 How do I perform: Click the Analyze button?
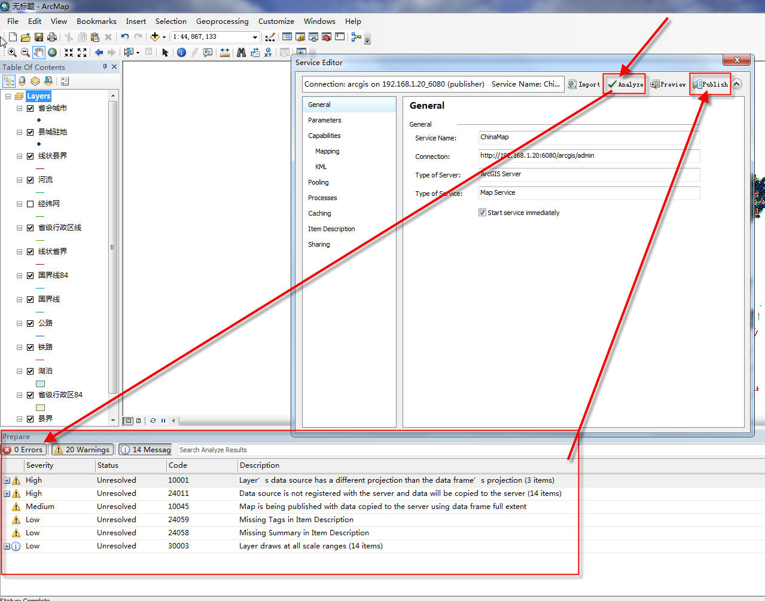pos(624,84)
